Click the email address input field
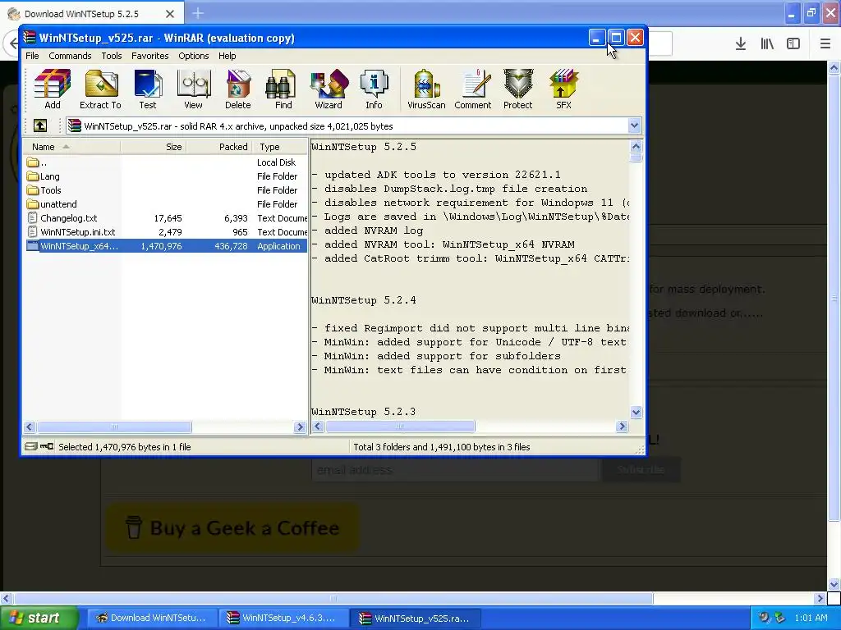The image size is (841, 630). coord(455,470)
